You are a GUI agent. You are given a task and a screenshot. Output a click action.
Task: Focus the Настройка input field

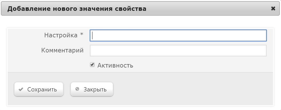178,36
